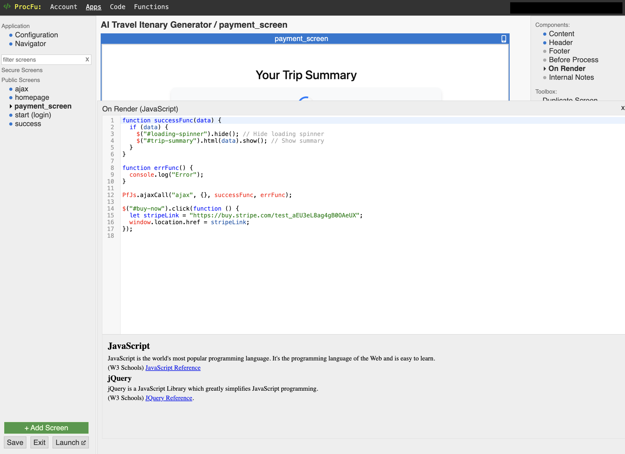Click the bullet icon beside the ajax screen
Image resolution: width=625 pixels, height=454 pixels.
click(11, 89)
